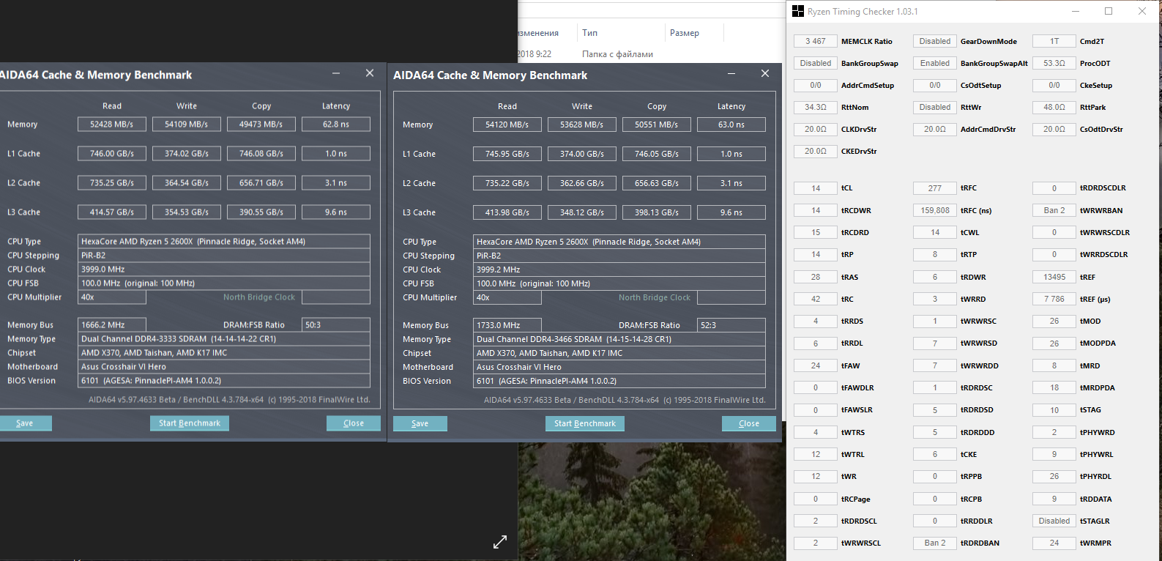Click the RttNom value 34.3Ω
This screenshot has height=561, width=1162.
(x=816, y=107)
